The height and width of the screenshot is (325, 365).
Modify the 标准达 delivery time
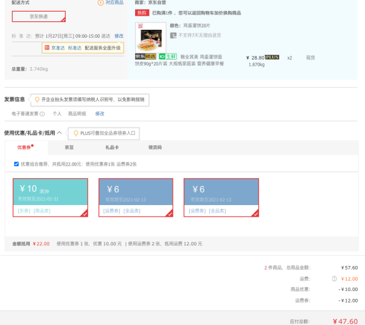(x=119, y=36)
